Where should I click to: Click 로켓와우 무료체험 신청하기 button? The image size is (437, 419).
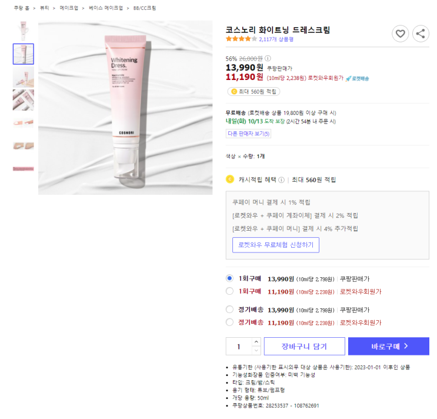276,245
